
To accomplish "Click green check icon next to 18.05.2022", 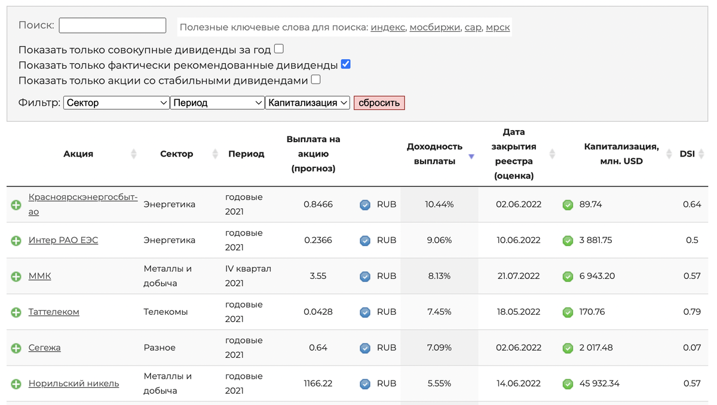I will (x=568, y=312).
